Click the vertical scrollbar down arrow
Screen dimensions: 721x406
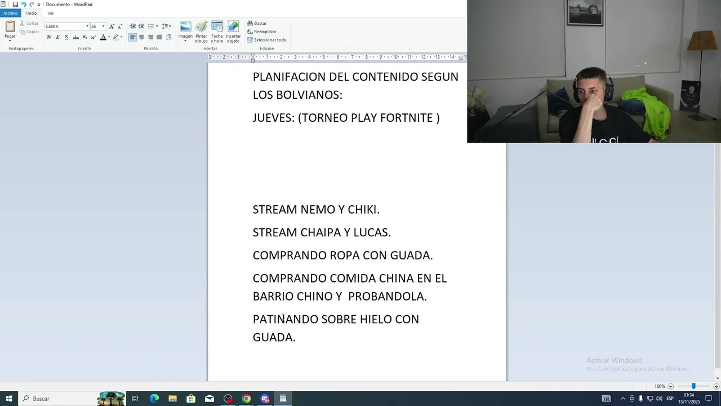coord(717,378)
